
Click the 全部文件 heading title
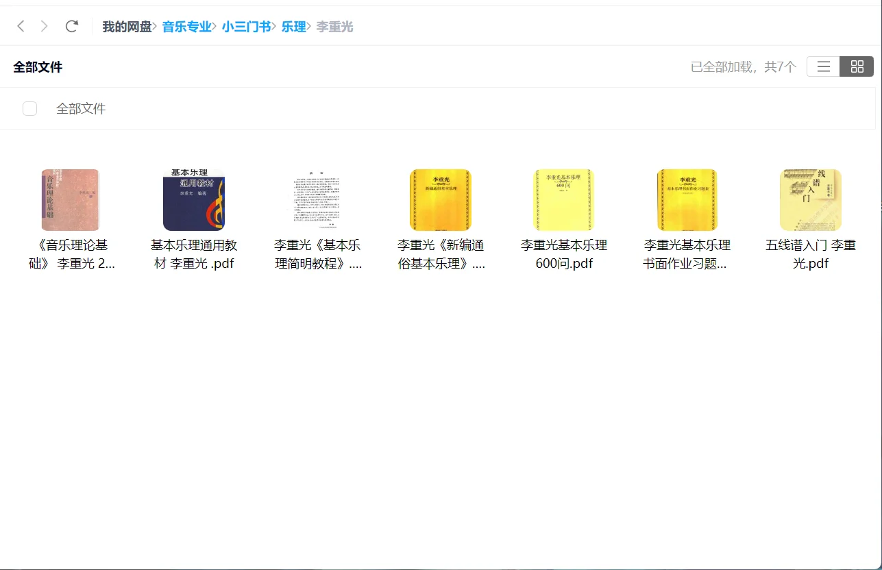(38, 67)
